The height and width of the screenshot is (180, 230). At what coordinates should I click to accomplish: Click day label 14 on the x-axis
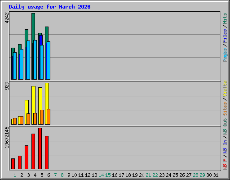coord(101,175)
